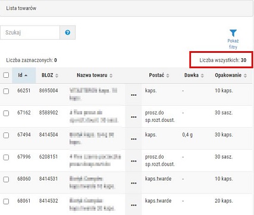Sort by the Dawka column
Viewport: 254px width, 215px height.
pos(194,75)
